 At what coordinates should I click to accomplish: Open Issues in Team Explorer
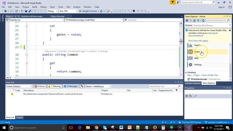pyautogui.click(x=207, y=52)
